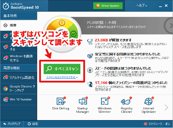Open the Disk Defrag tool
Viewport: 173px width, 128px height.
coord(60,104)
